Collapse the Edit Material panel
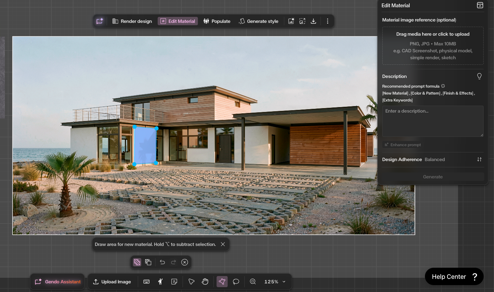The width and height of the screenshot is (494, 292). [480, 5]
